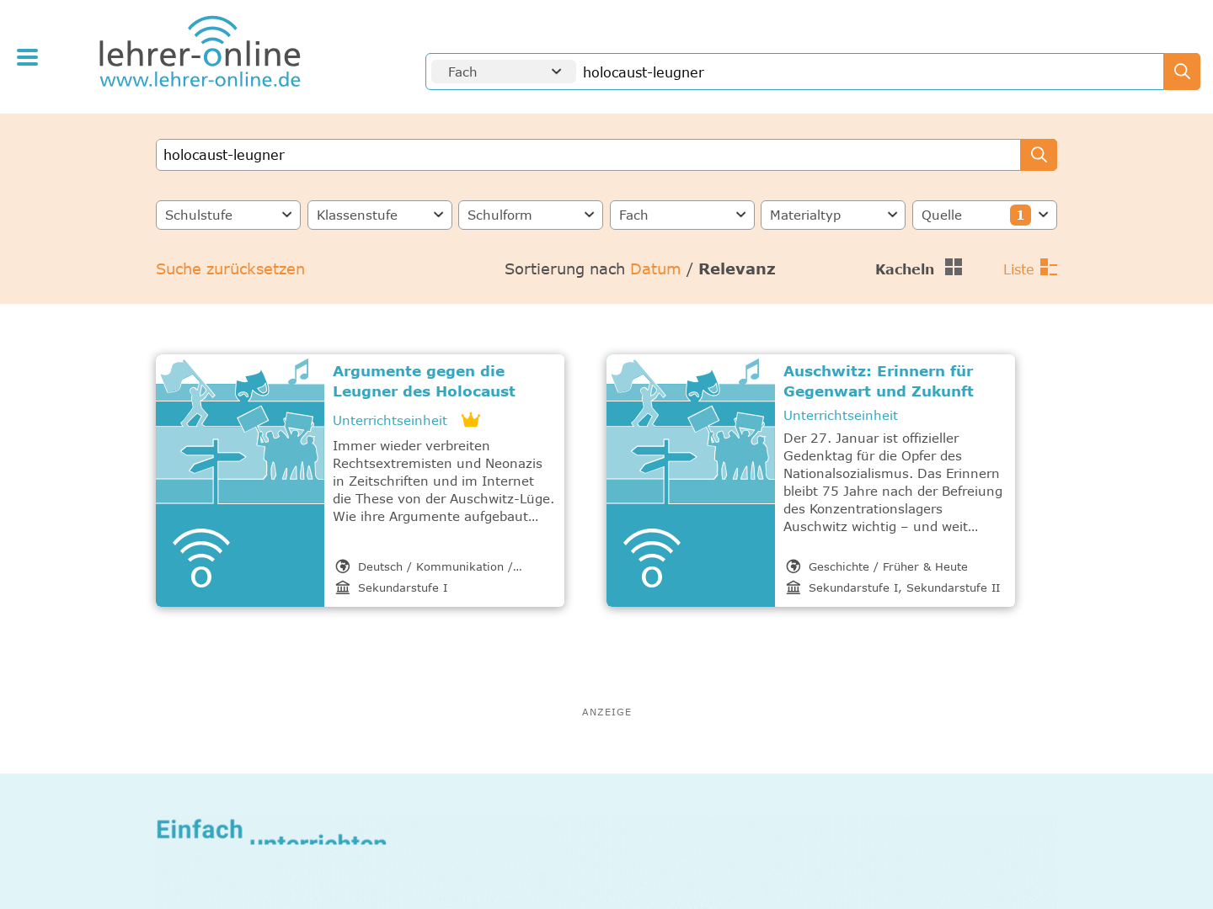Expand the Quelle filter

tap(985, 215)
